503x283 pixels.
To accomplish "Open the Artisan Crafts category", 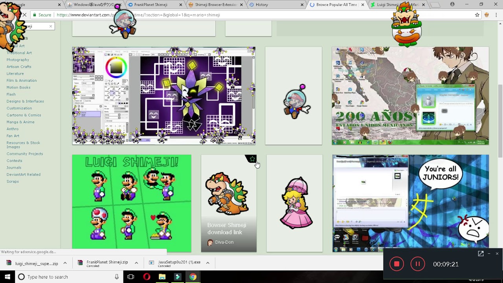I will pos(19,67).
